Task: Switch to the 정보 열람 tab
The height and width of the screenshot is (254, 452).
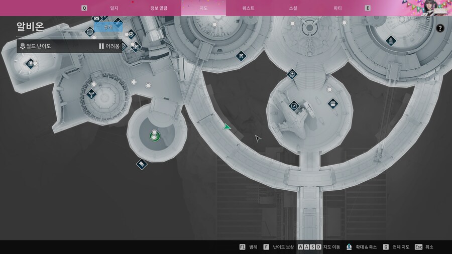Action: (159, 8)
